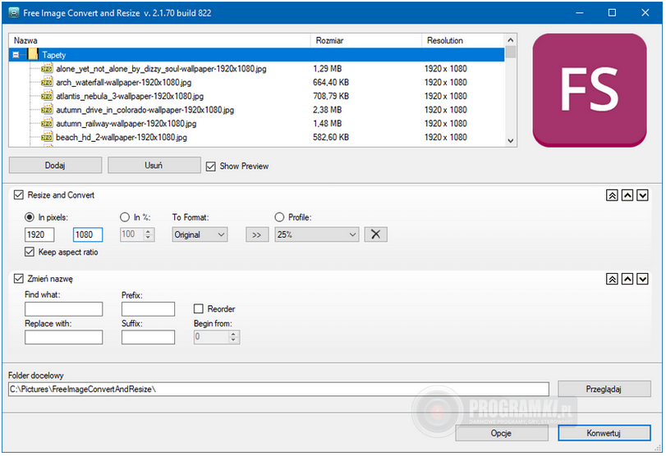Open the Profile dropdown showing 25%
Screen dimensions: 666x456
317,235
